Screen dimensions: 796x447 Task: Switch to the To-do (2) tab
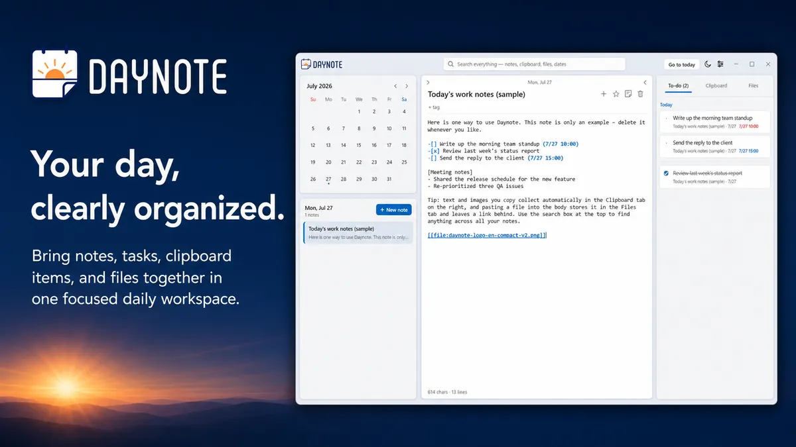(x=678, y=85)
